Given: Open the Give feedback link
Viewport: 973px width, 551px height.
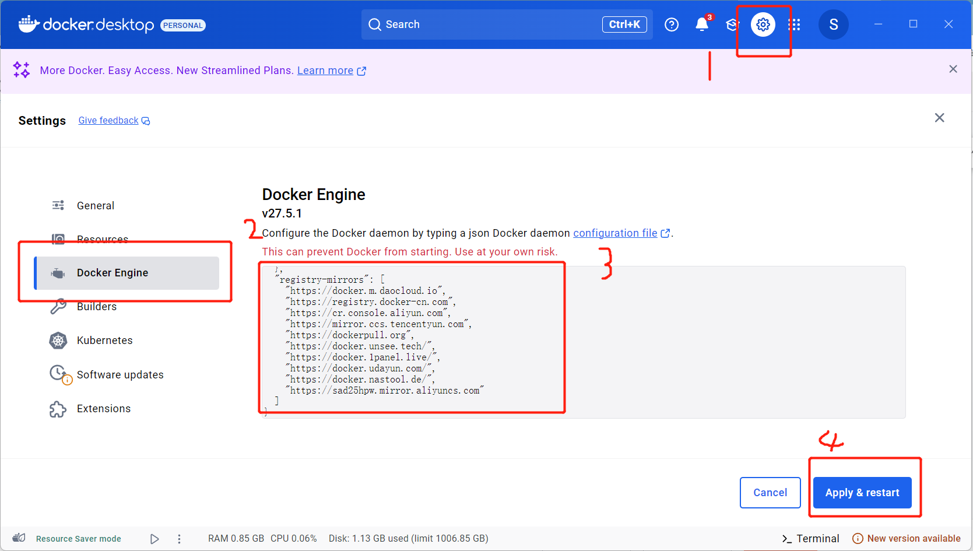Looking at the screenshot, I should click(108, 121).
